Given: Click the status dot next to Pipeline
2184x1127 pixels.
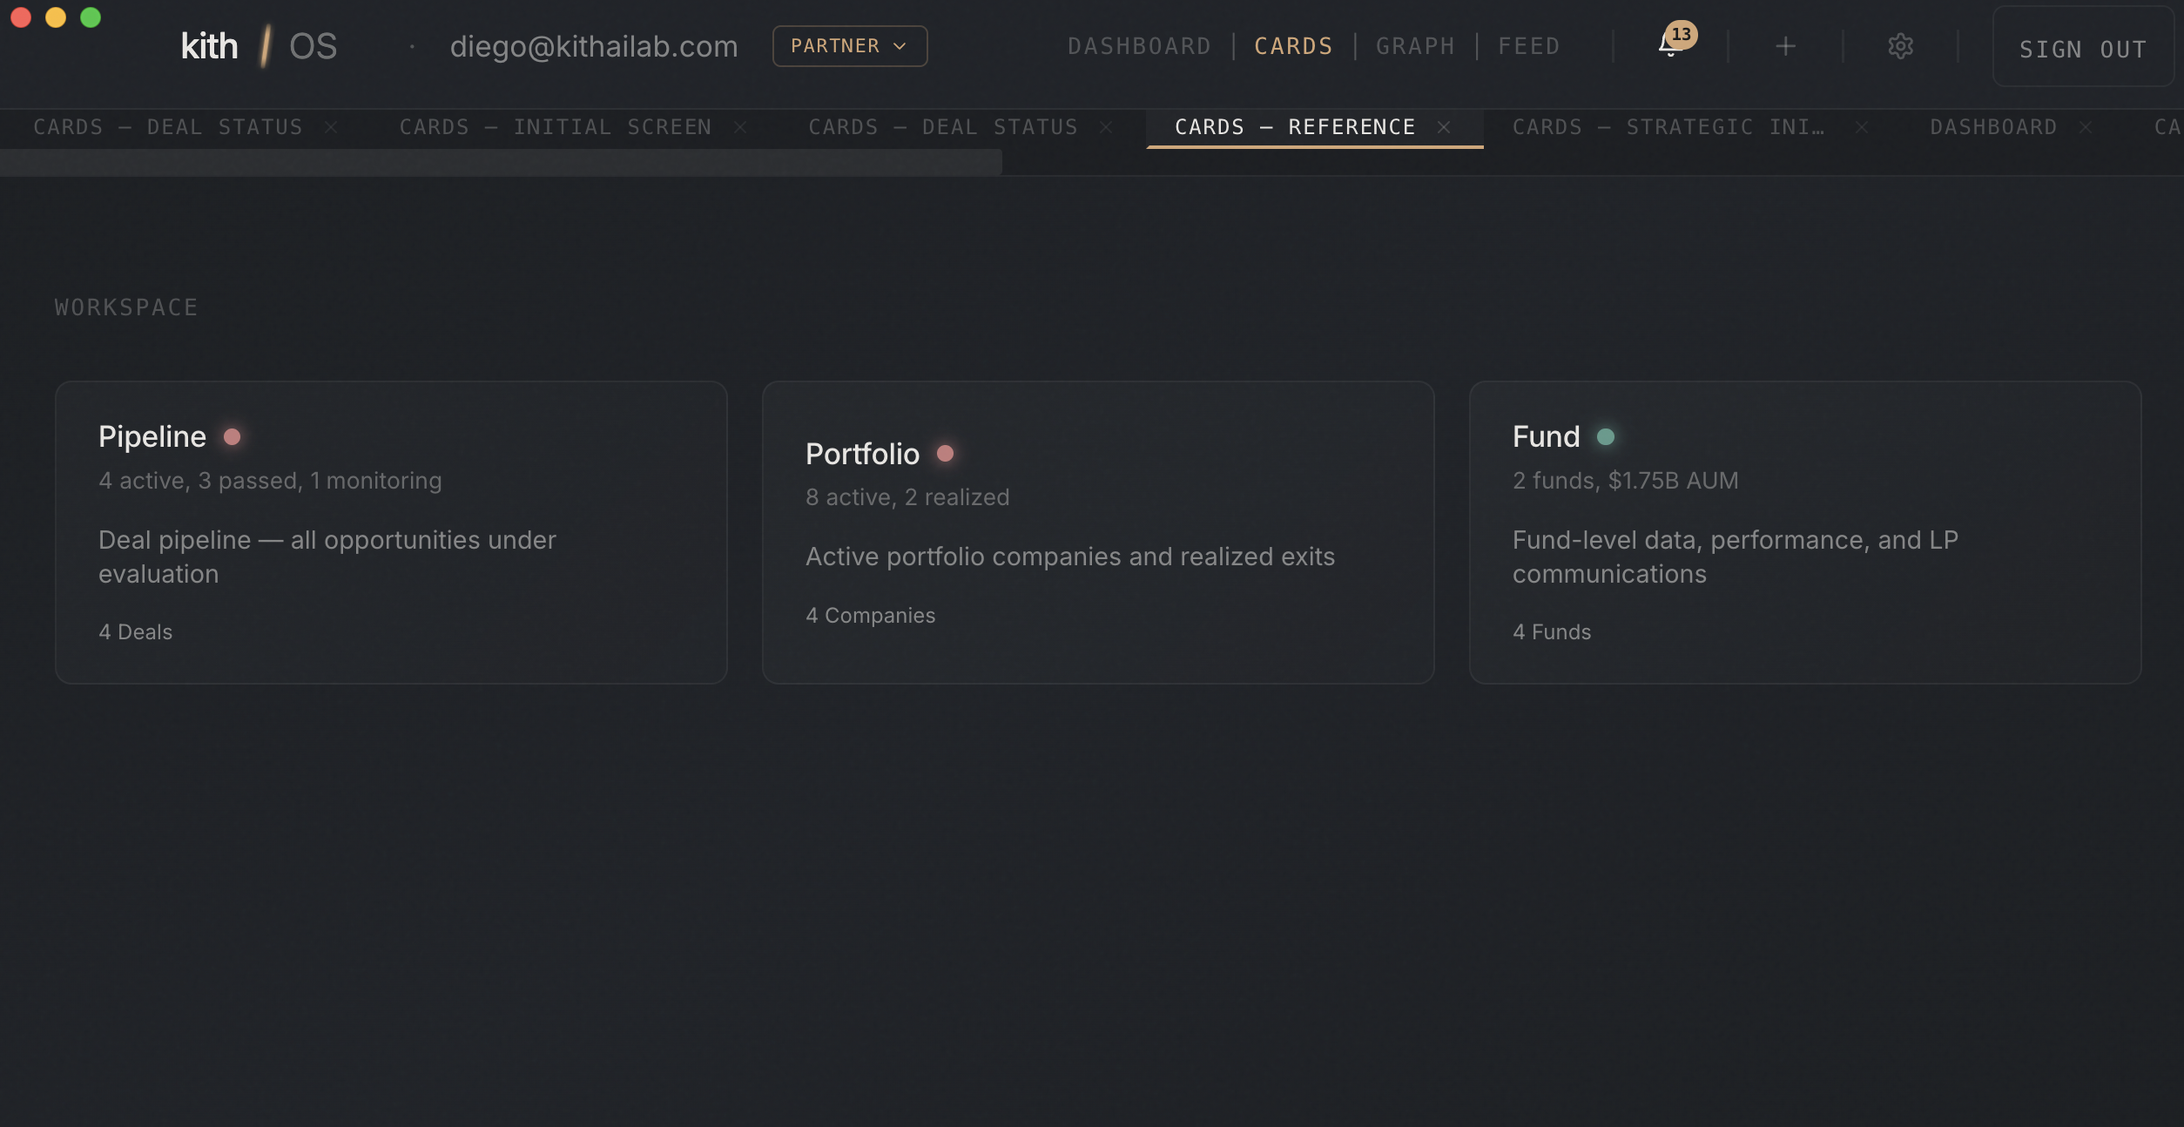Looking at the screenshot, I should pyautogui.click(x=233, y=437).
